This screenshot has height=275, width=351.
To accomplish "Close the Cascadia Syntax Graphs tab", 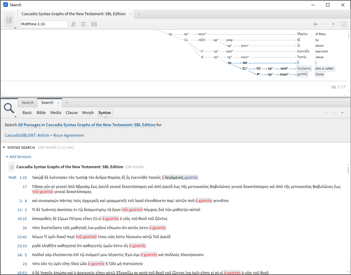I will (131, 14).
